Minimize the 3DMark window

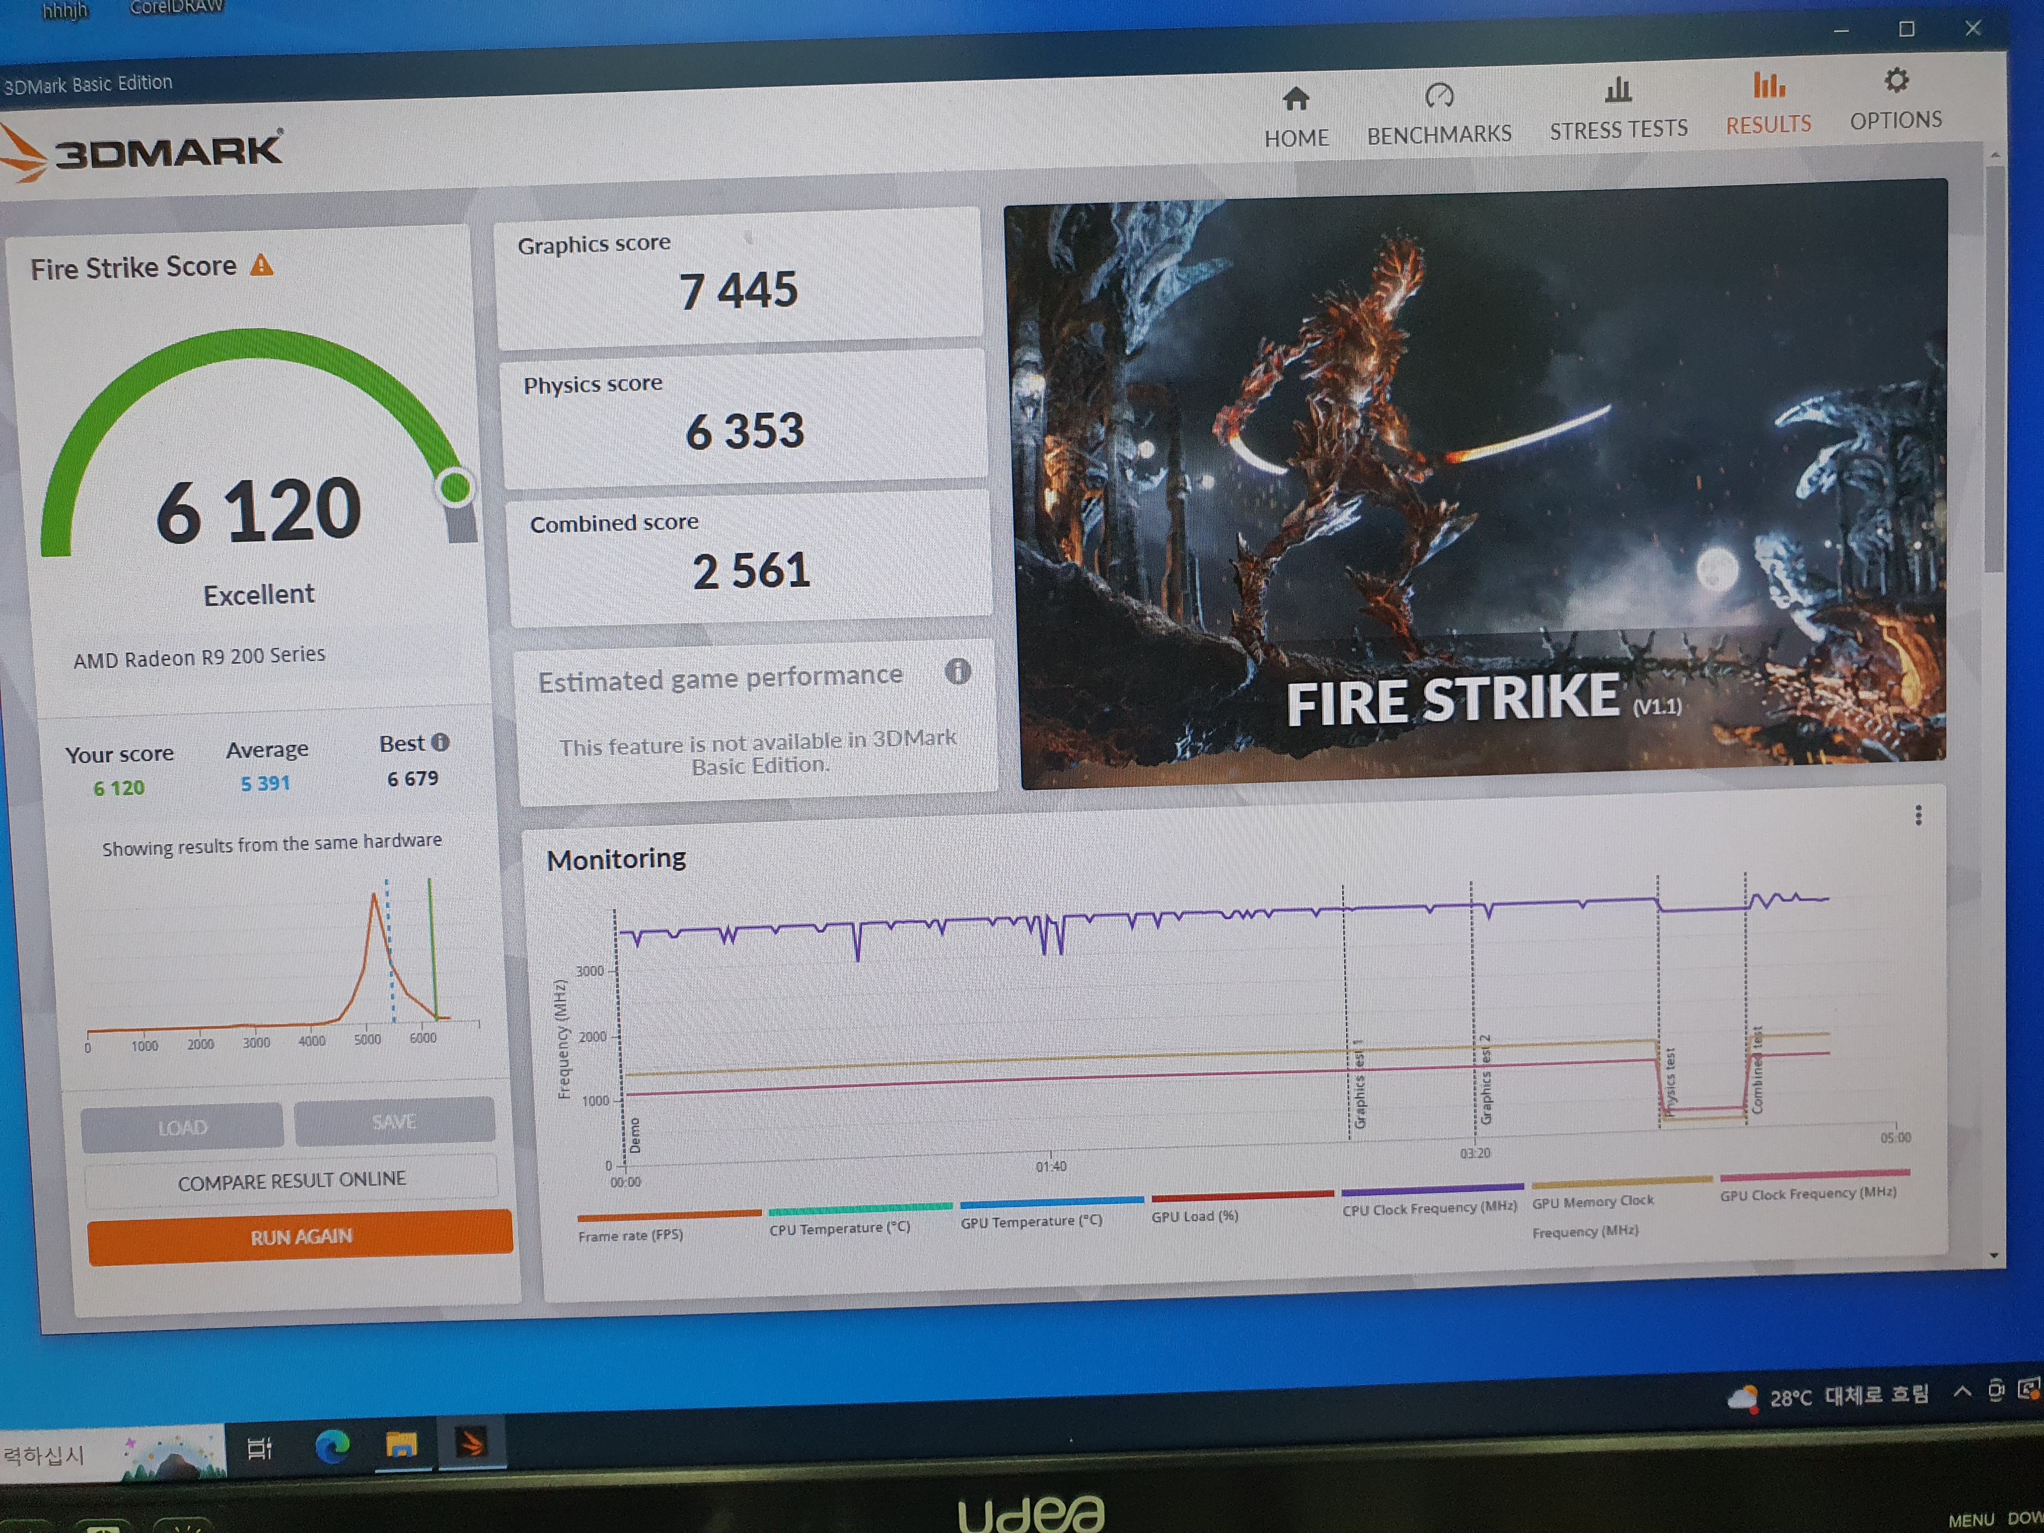coord(1841,31)
